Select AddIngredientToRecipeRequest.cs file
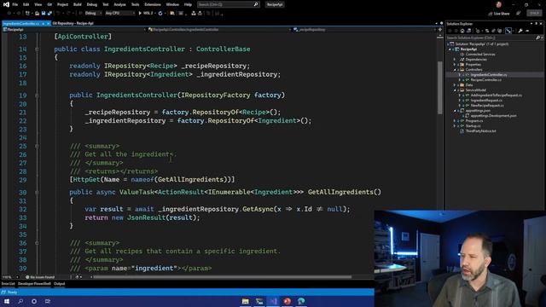Viewport: 546px width, 307px height. point(497,96)
